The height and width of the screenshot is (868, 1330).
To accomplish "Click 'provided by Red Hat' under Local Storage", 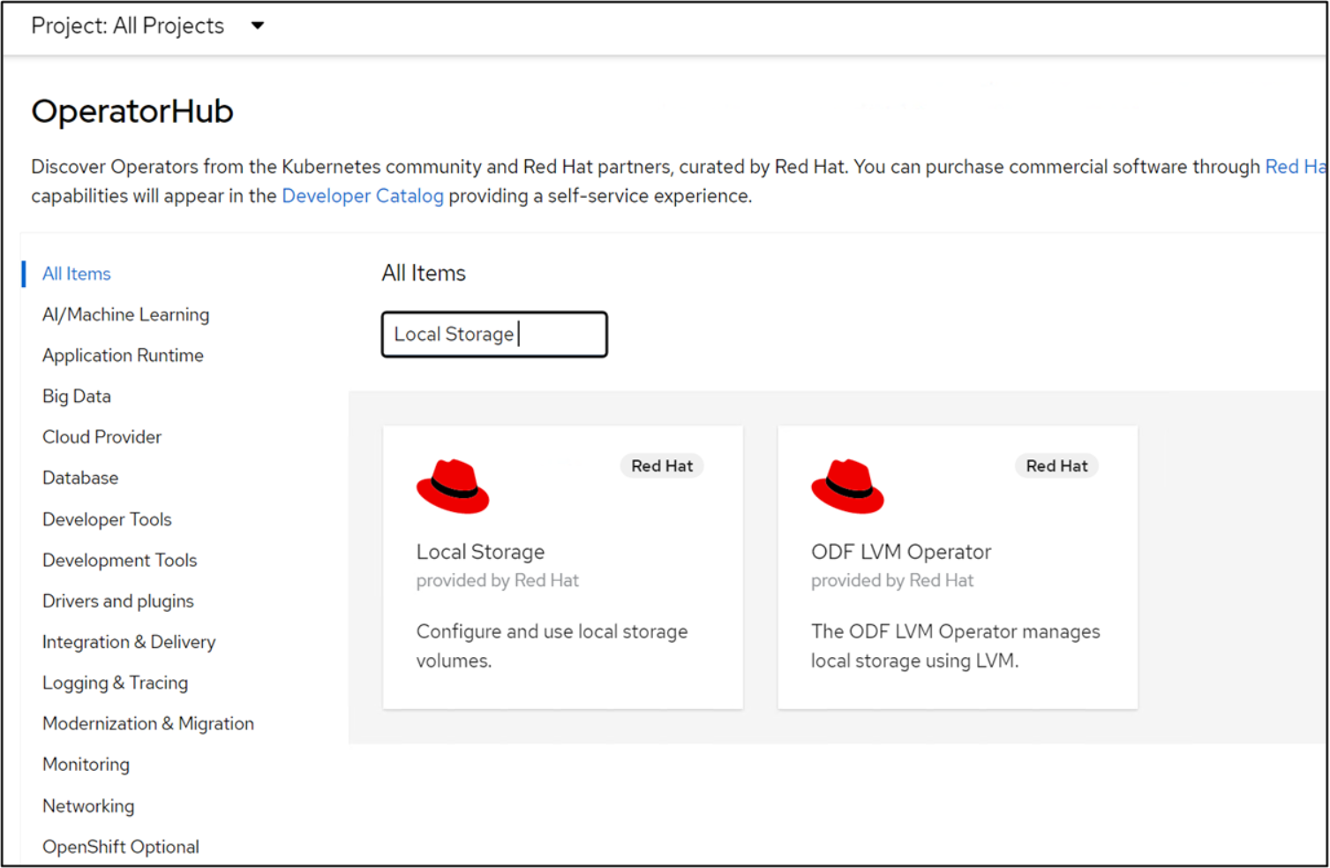I will [x=498, y=580].
